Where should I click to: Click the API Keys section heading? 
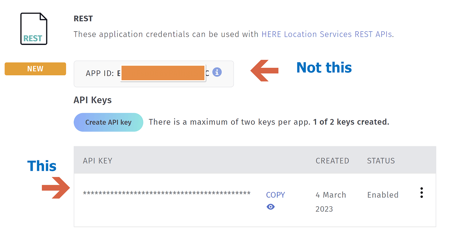[x=92, y=100]
